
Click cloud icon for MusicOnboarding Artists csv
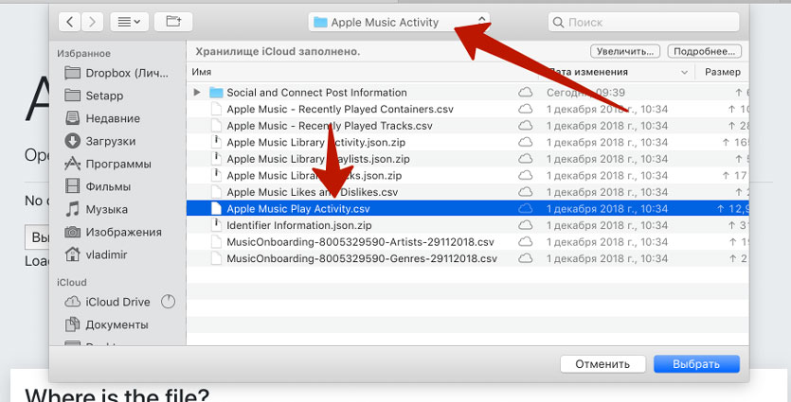[525, 242]
